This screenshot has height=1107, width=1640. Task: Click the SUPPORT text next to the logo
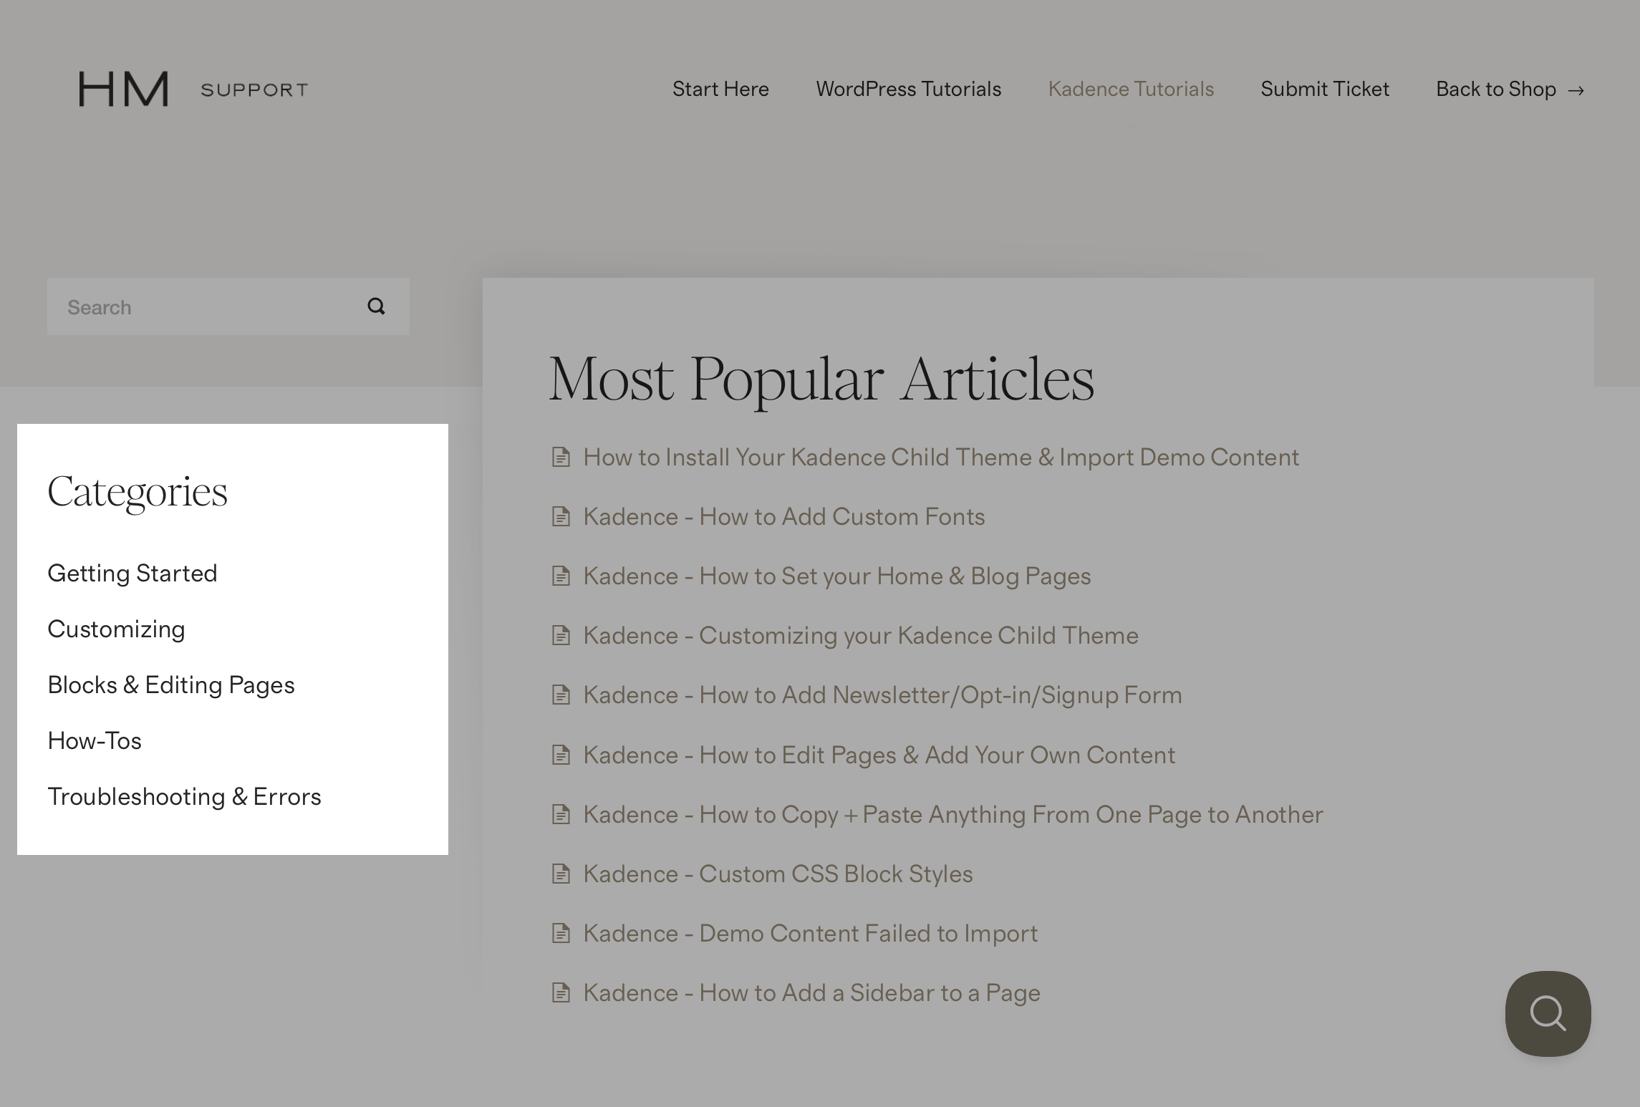(254, 90)
